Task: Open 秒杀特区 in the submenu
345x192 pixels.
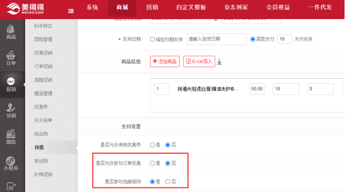Action: 43,26
